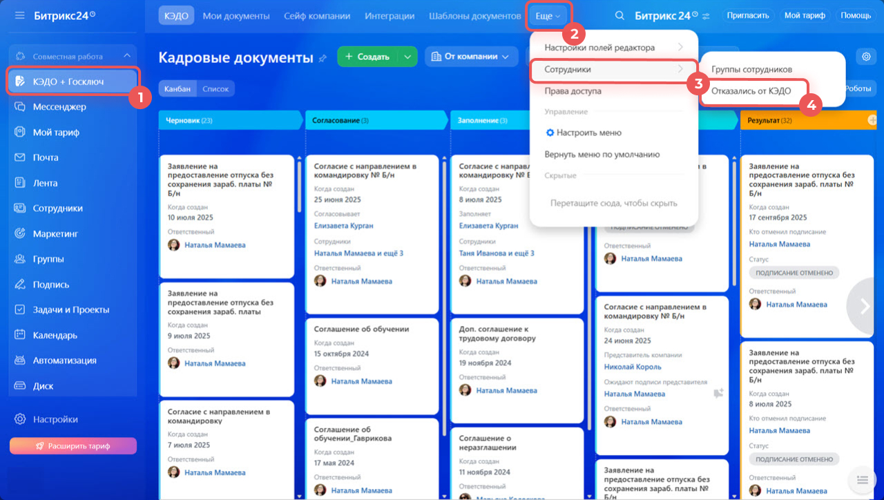Open the Мои документы tab
Screen dimensions: 884x500
coord(236,15)
